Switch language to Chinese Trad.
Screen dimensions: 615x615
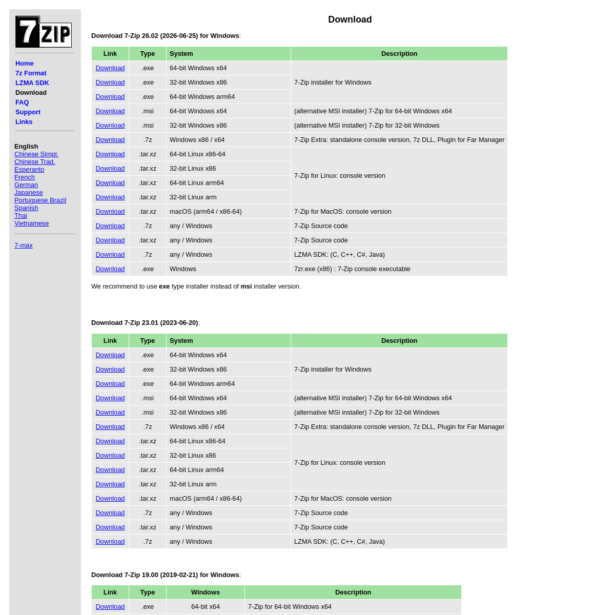tap(35, 162)
